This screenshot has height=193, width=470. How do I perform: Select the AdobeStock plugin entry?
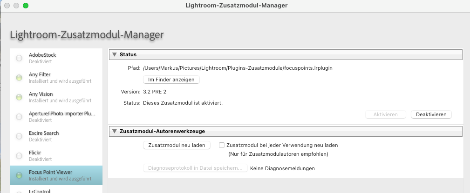[56, 58]
